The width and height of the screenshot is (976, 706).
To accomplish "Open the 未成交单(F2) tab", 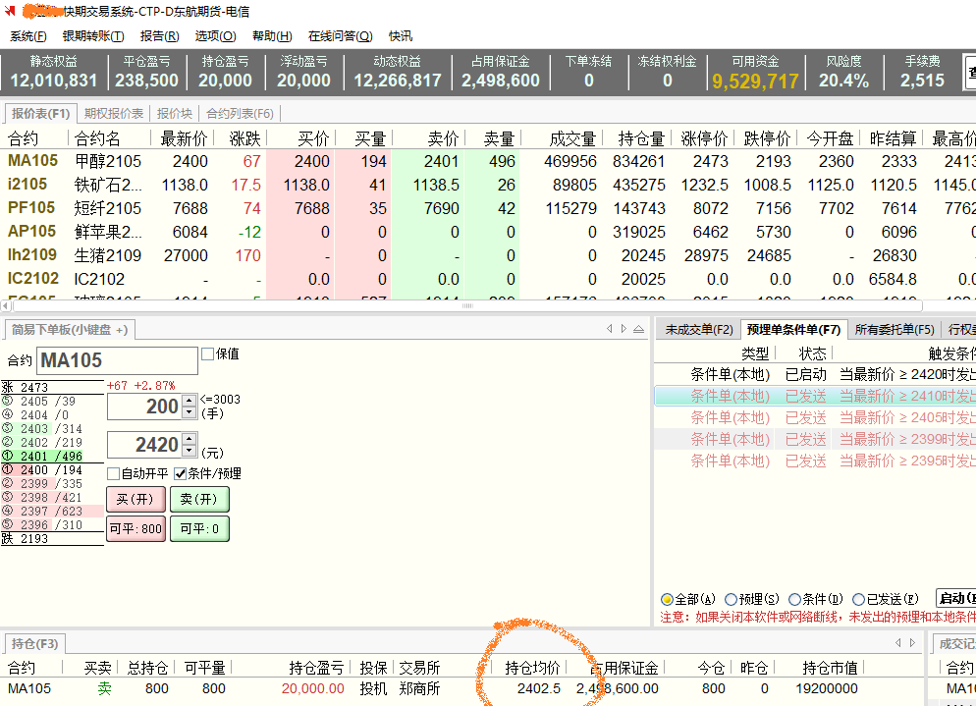I will point(699,329).
